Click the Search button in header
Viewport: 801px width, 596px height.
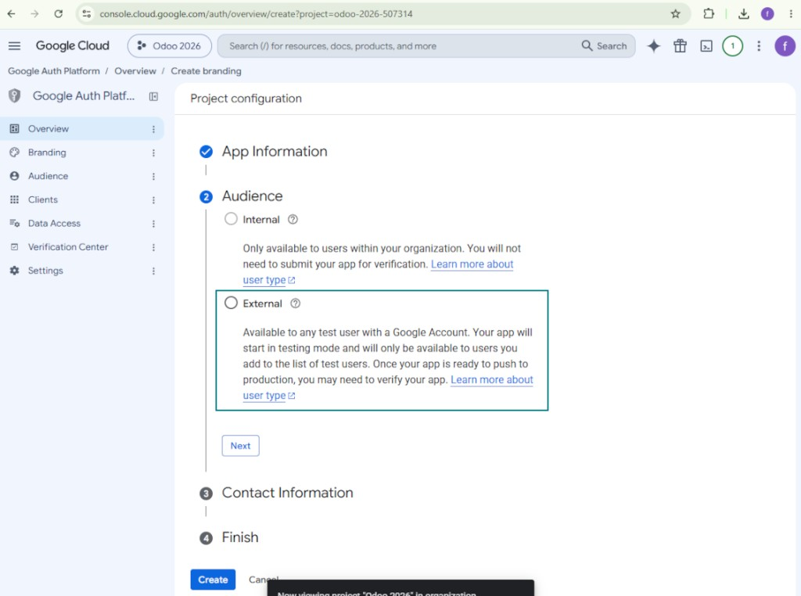click(605, 46)
